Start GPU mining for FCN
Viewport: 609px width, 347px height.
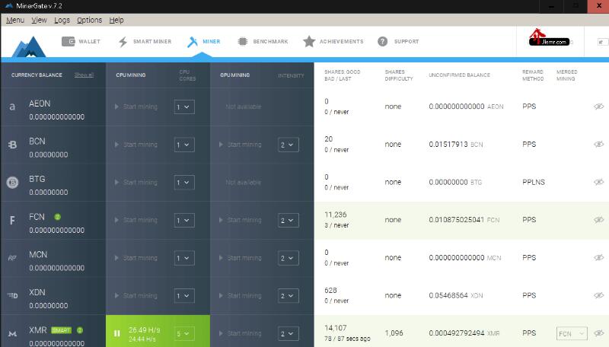point(240,220)
